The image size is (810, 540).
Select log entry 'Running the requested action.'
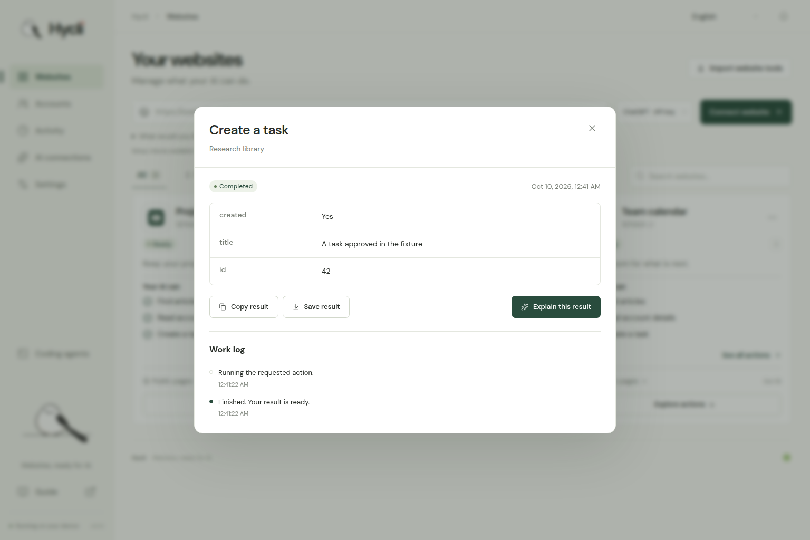(266, 372)
